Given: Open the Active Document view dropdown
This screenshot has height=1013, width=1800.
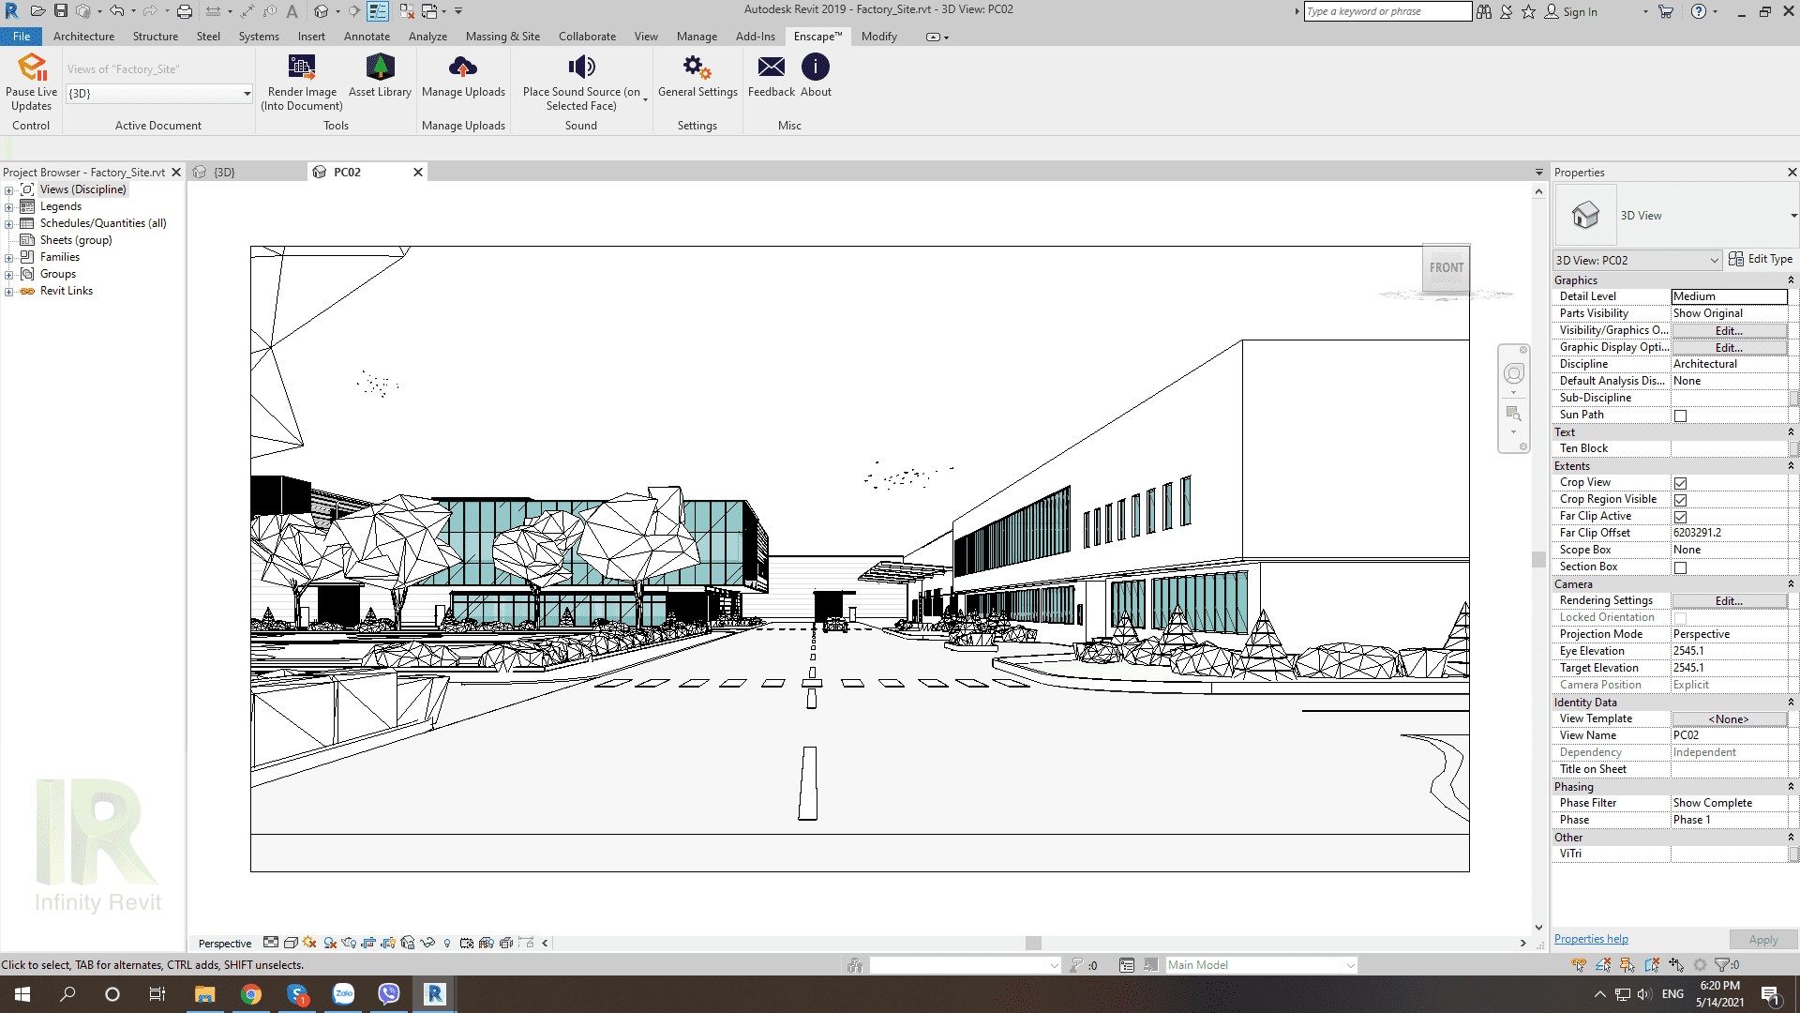Looking at the screenshot, I should (x=247, y=94).
